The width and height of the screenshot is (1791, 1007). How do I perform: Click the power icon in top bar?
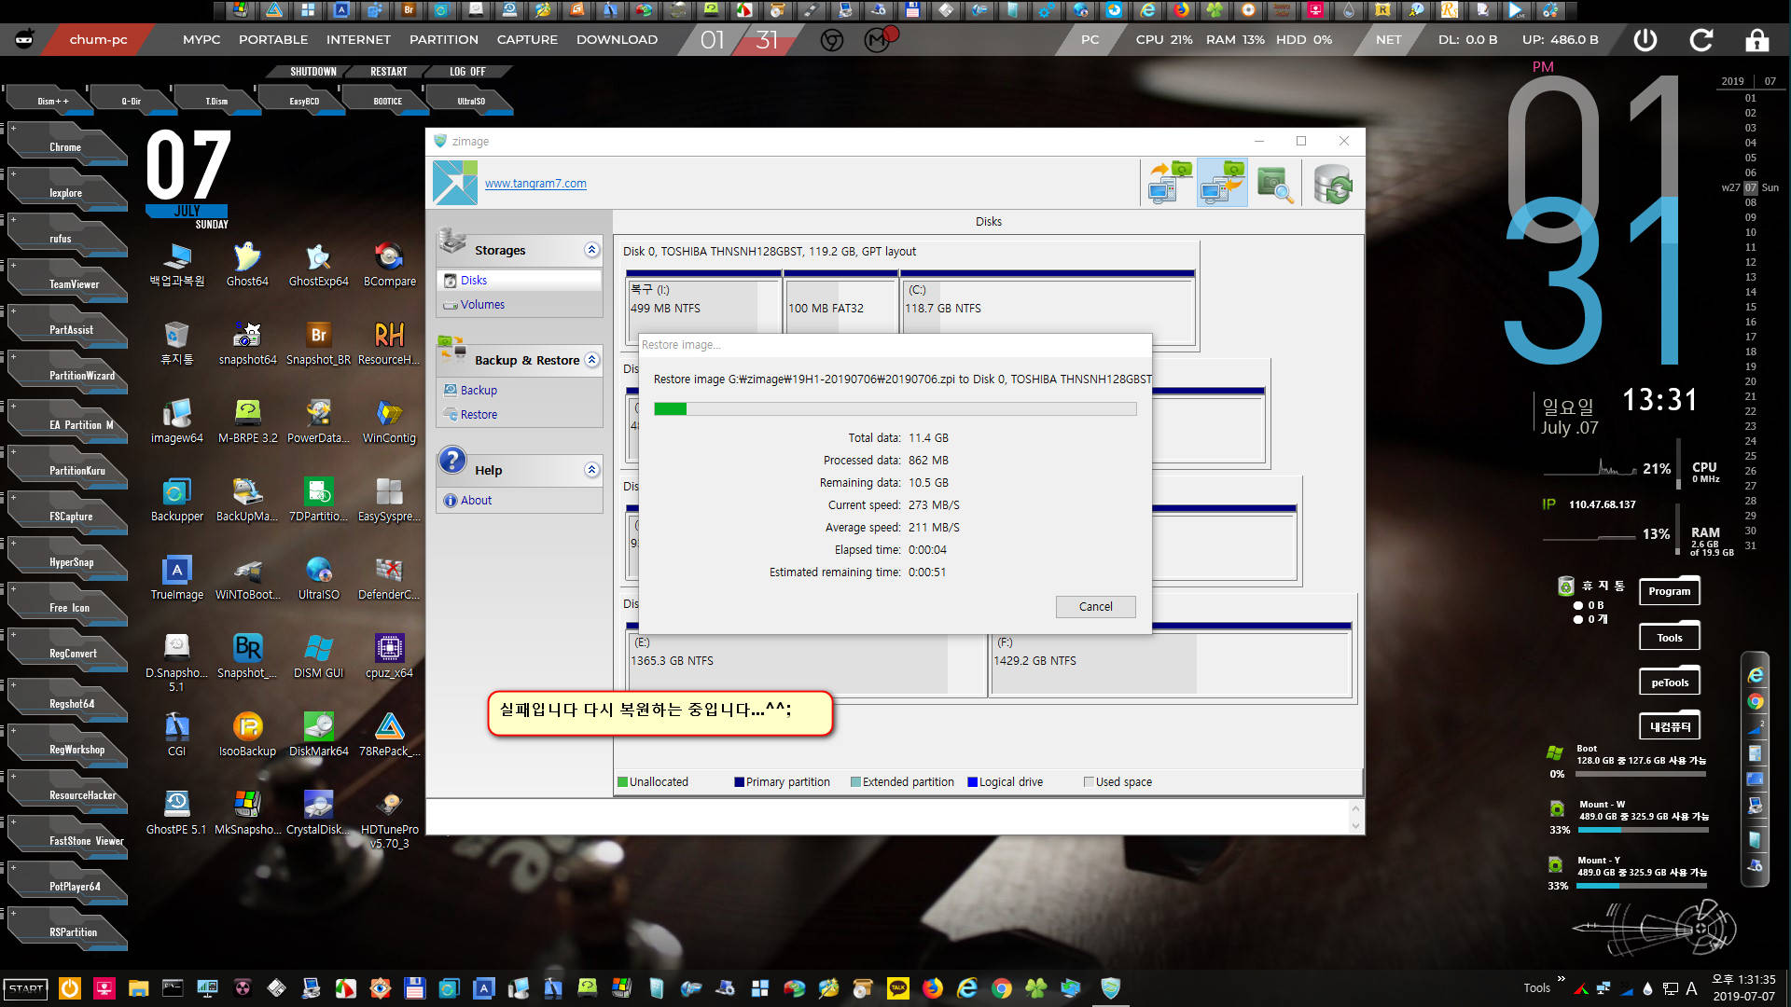pos(1645,40)
